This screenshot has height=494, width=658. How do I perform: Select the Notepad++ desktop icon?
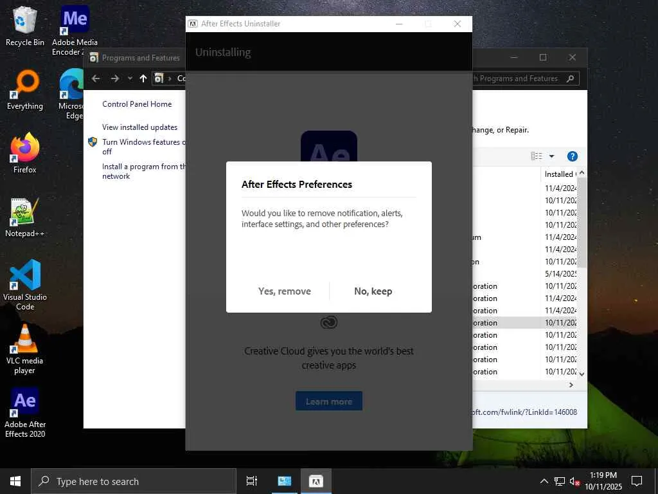pyautogui.click(x=25, y=217)
